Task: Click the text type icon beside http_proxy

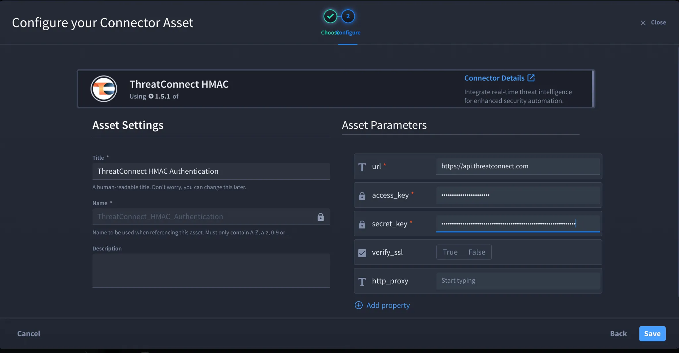Action: point(362,281)
